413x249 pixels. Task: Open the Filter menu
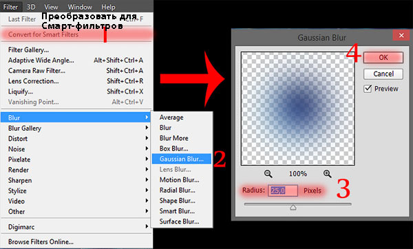(10, 7)
